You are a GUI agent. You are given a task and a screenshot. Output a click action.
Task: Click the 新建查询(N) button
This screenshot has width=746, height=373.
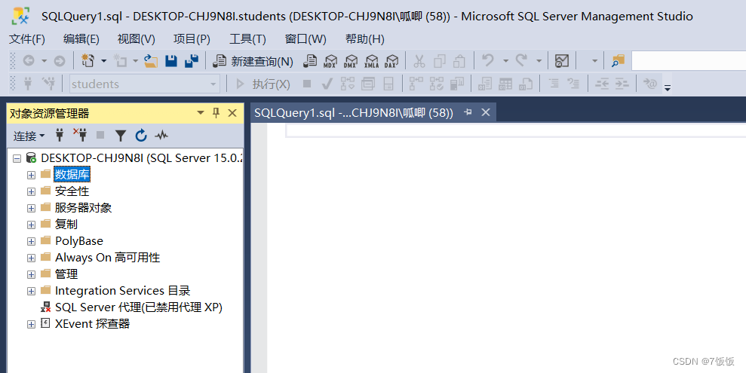coord(253,61)
